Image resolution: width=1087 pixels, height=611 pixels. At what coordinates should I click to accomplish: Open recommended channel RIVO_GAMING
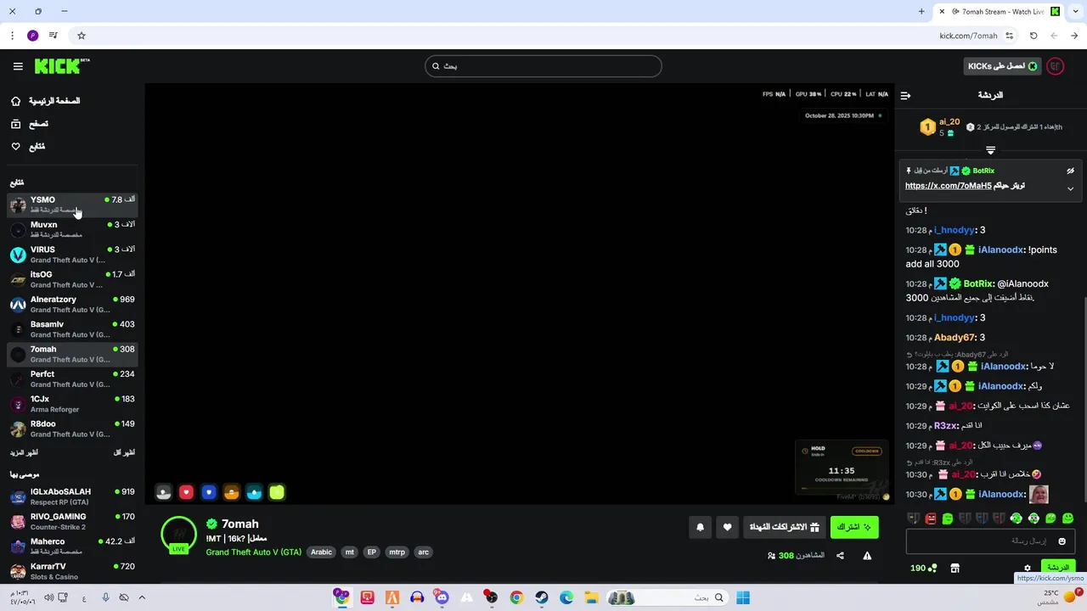point(72,521)
